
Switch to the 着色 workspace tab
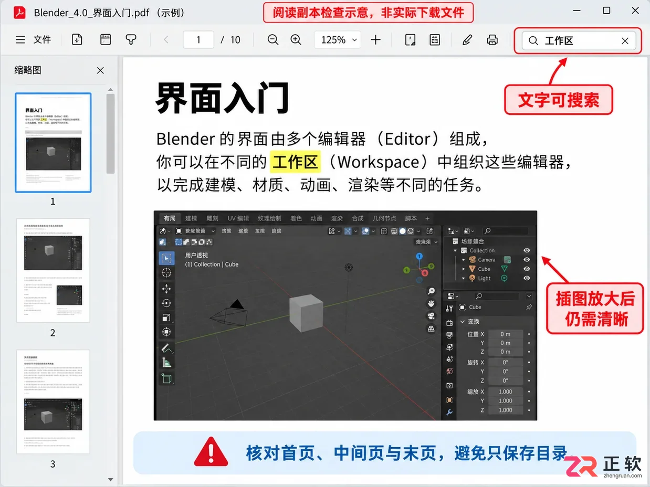[x=296, y=218]
